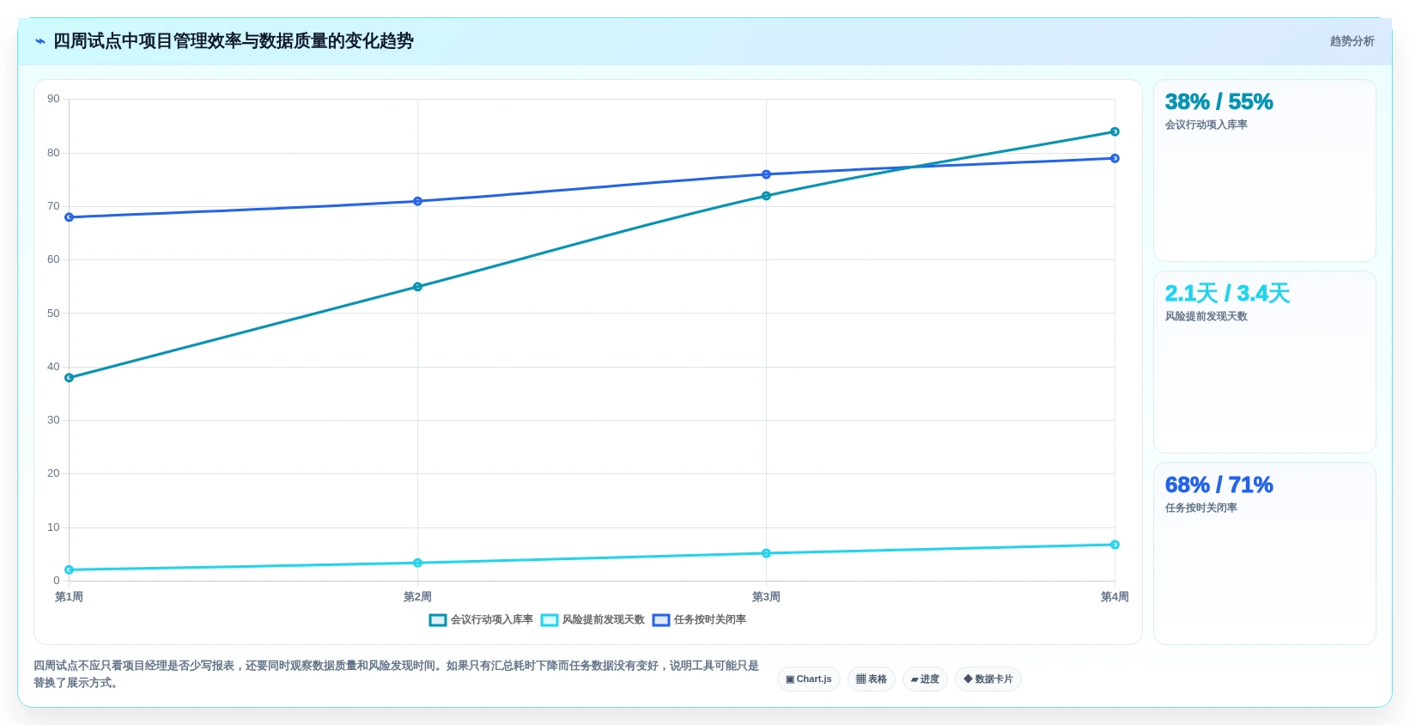Click the teal 会议行动项入库率 legend color box

pyautogui.click(x=438, y=620)
